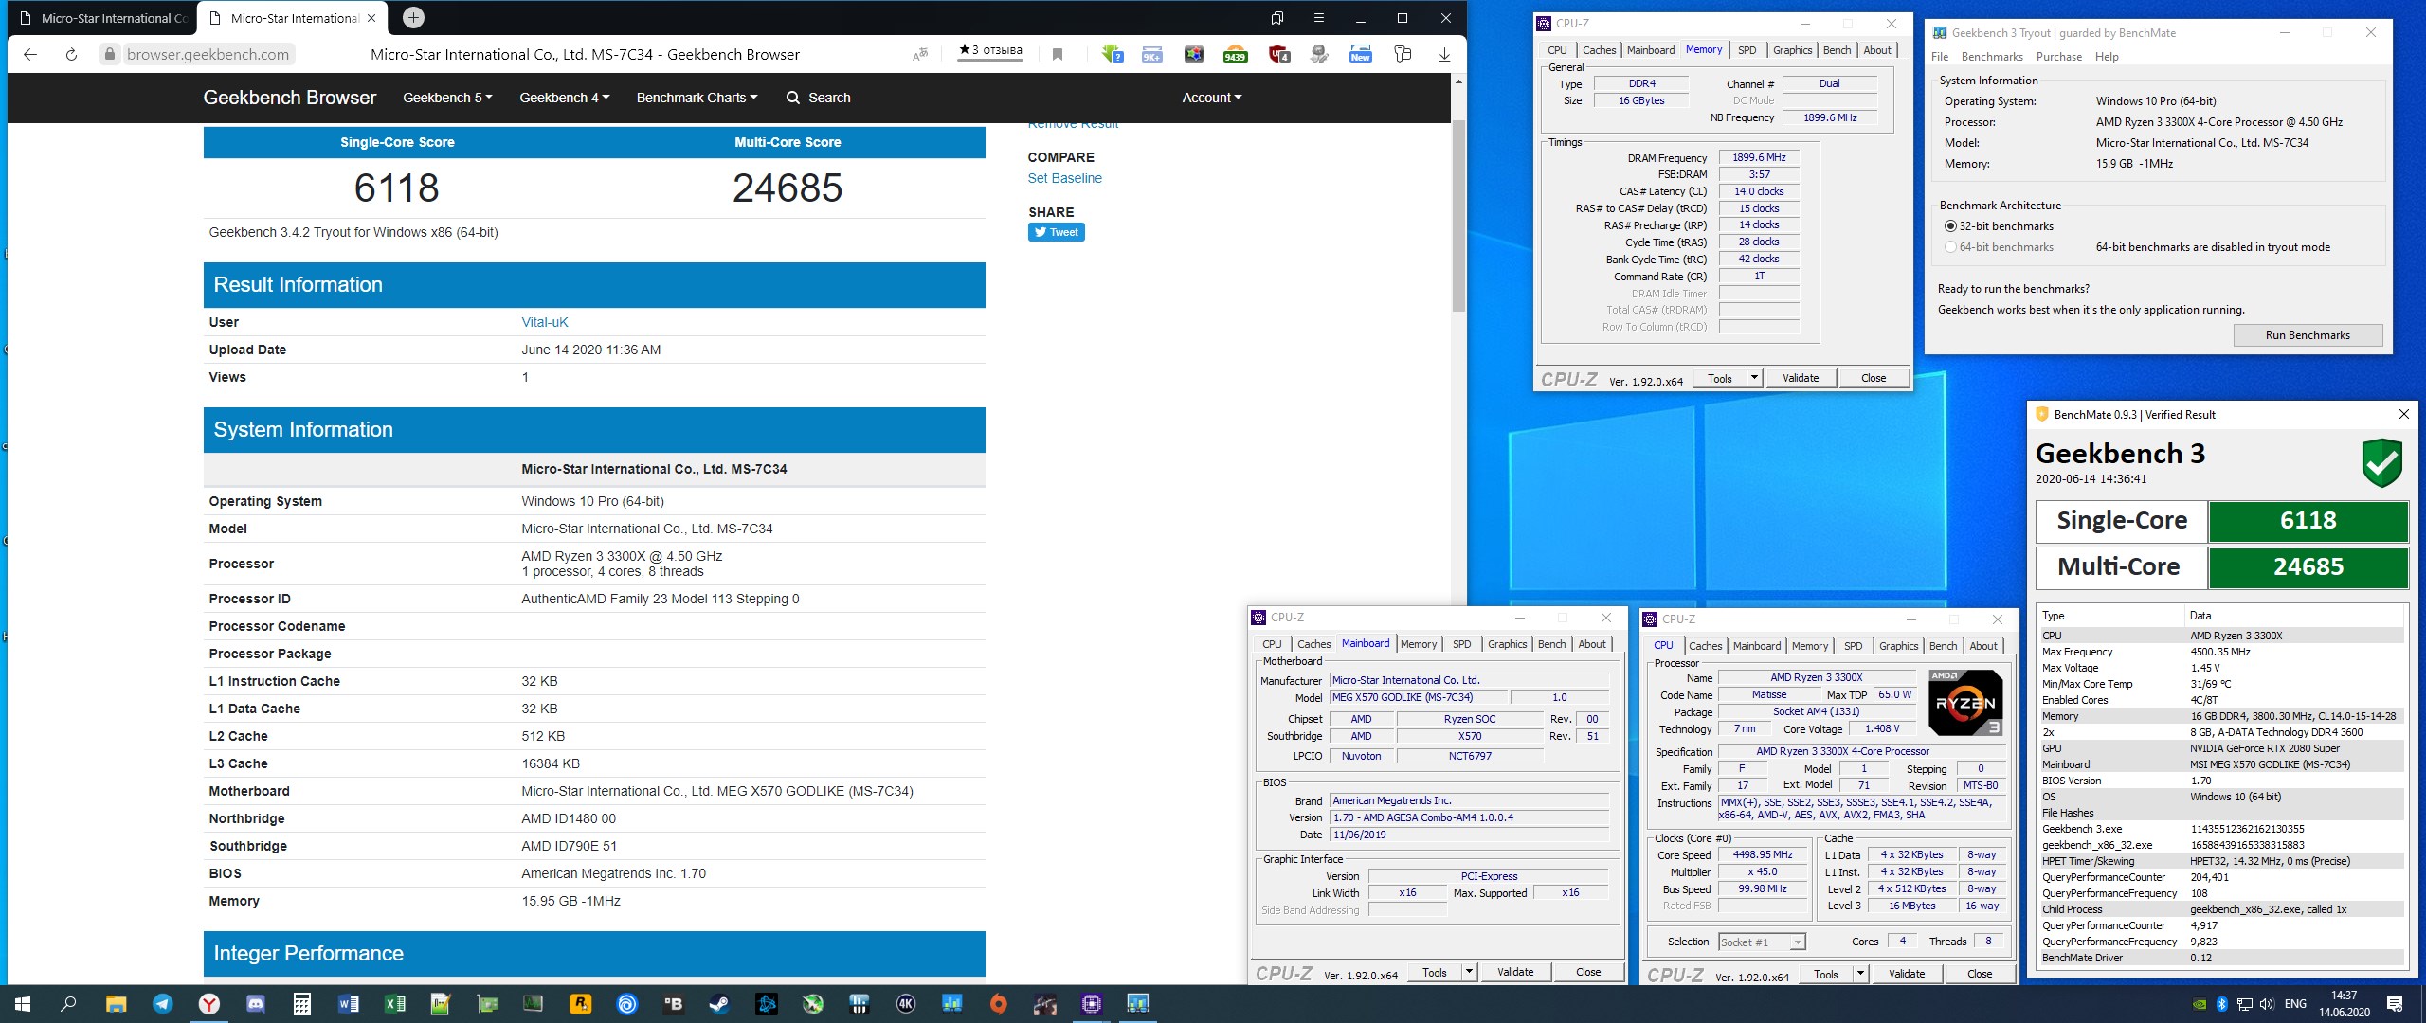Open Origin from the taskbar
The height and width of the screenshot is (1023, 2426).
(x=999, y=1004)
